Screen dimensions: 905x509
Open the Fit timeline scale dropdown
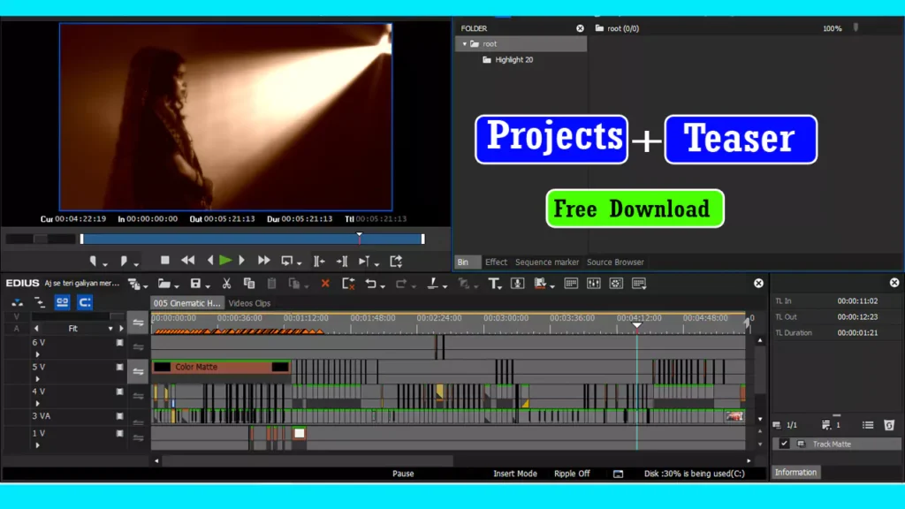point(110,329)
